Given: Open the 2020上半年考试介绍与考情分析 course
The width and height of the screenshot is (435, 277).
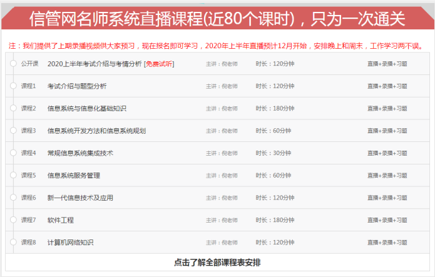Looking at the screenshot, I should click(x=95, y=64).
